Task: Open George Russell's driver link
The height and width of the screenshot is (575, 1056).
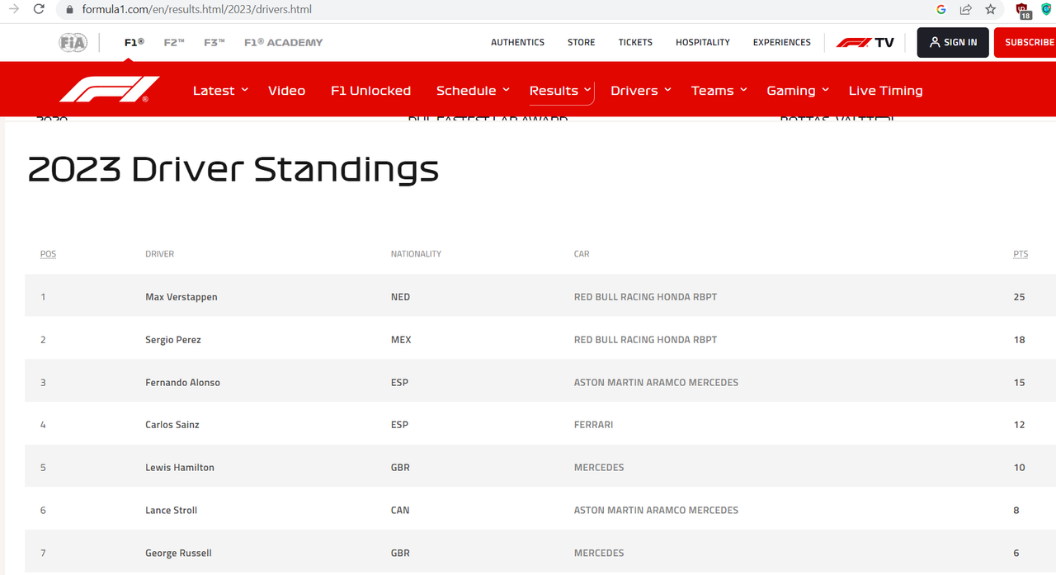Action: click(178, 554)
